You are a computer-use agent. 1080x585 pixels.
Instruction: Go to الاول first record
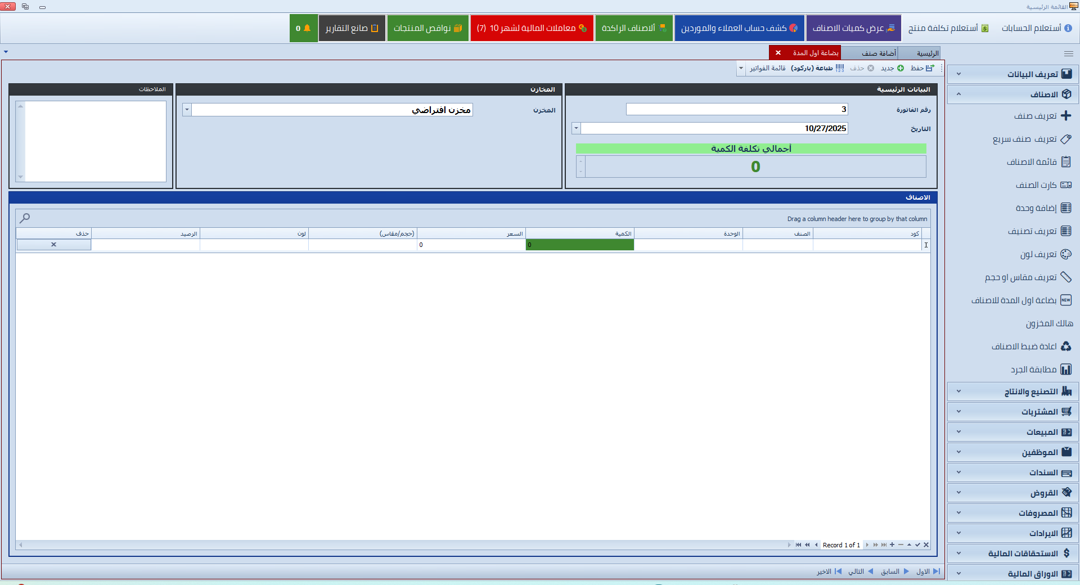pos(928,571)
